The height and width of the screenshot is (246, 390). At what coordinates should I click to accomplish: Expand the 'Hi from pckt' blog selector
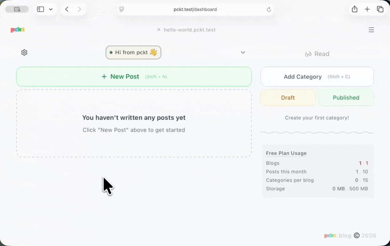point(133,52)
